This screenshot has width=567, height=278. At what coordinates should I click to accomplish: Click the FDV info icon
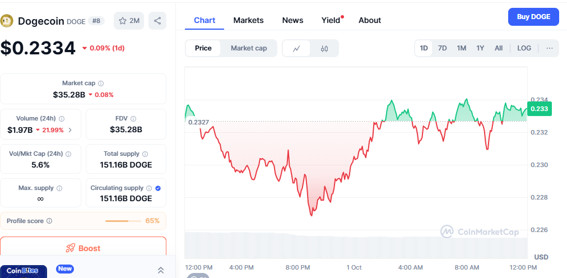coord(132,118)
